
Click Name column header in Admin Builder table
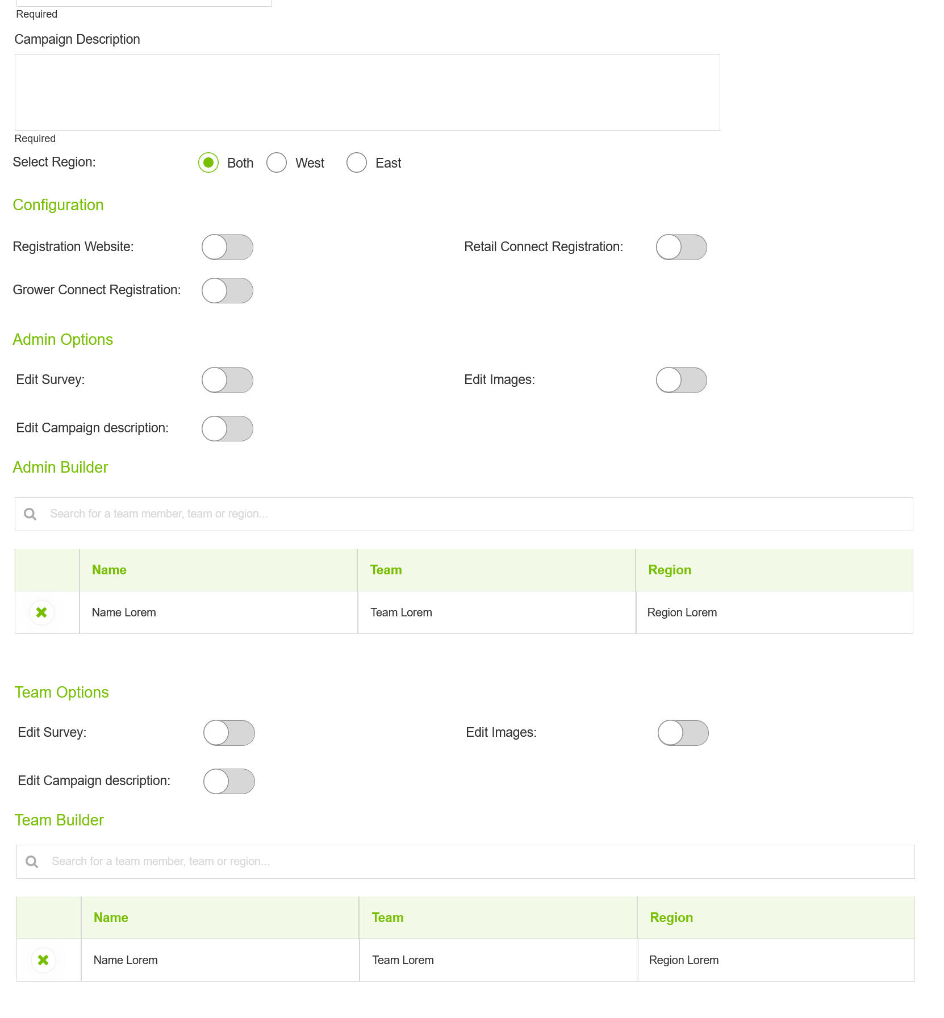pyautogui.click(x=109, y=570)
